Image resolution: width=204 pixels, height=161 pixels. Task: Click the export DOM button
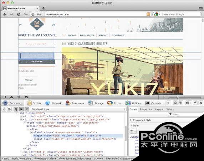tap(9, 109)
